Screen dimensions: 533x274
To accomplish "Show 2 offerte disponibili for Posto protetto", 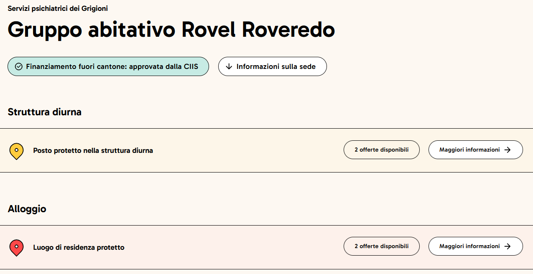I will [381, 150].
